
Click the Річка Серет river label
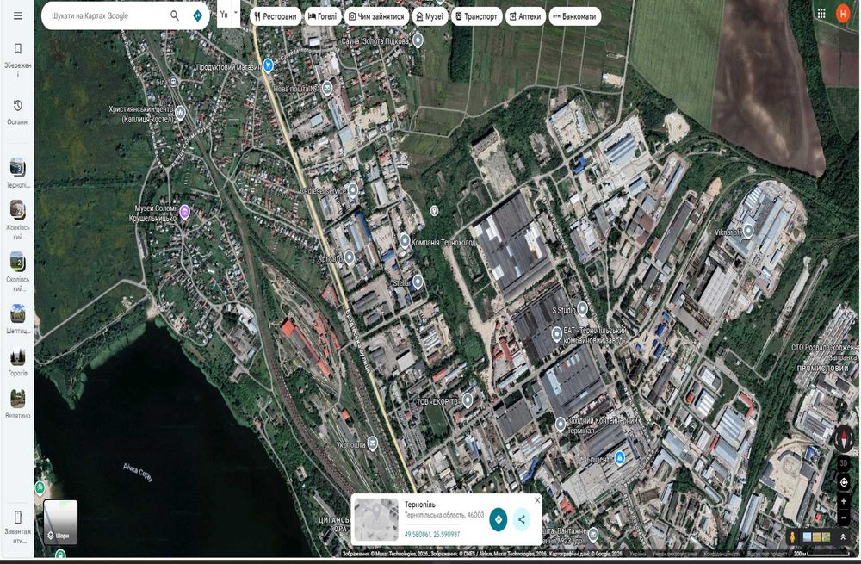coord(138,472)
